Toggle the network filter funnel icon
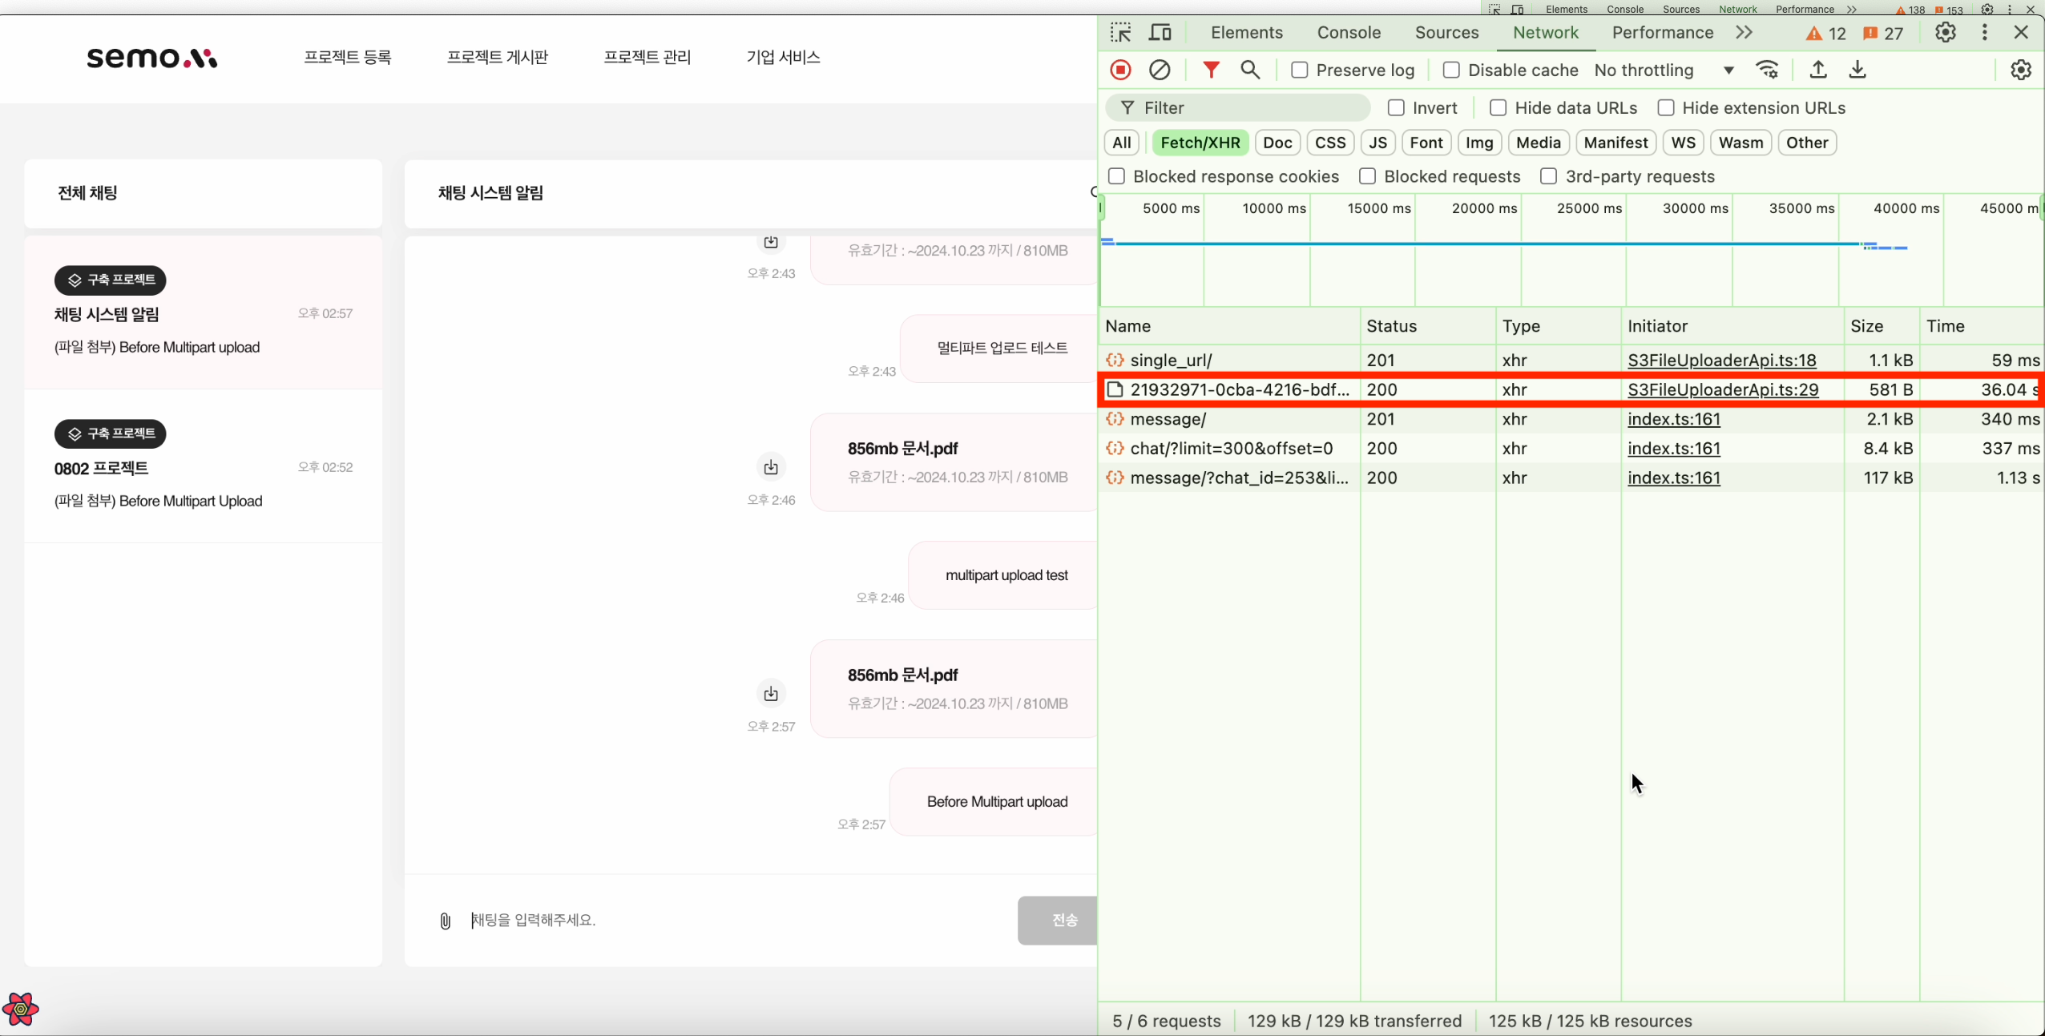2045x1036 pixels. tap(1211, 71)
